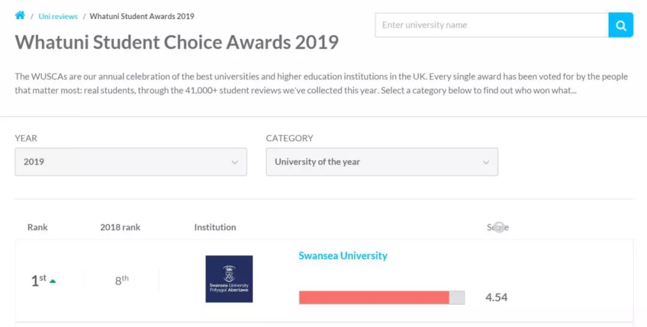Click the "Whatuni Student Awards 2019" breadcrumb
The height and width of the screenshot is (327, 647).
click(142, 16)
